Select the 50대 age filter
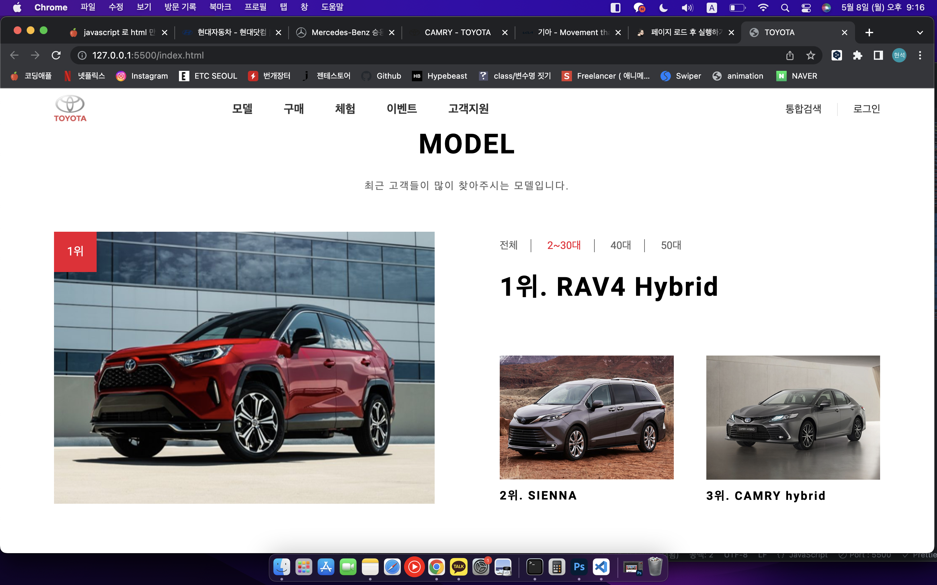937x585 pixels. [x=671, y=245]
